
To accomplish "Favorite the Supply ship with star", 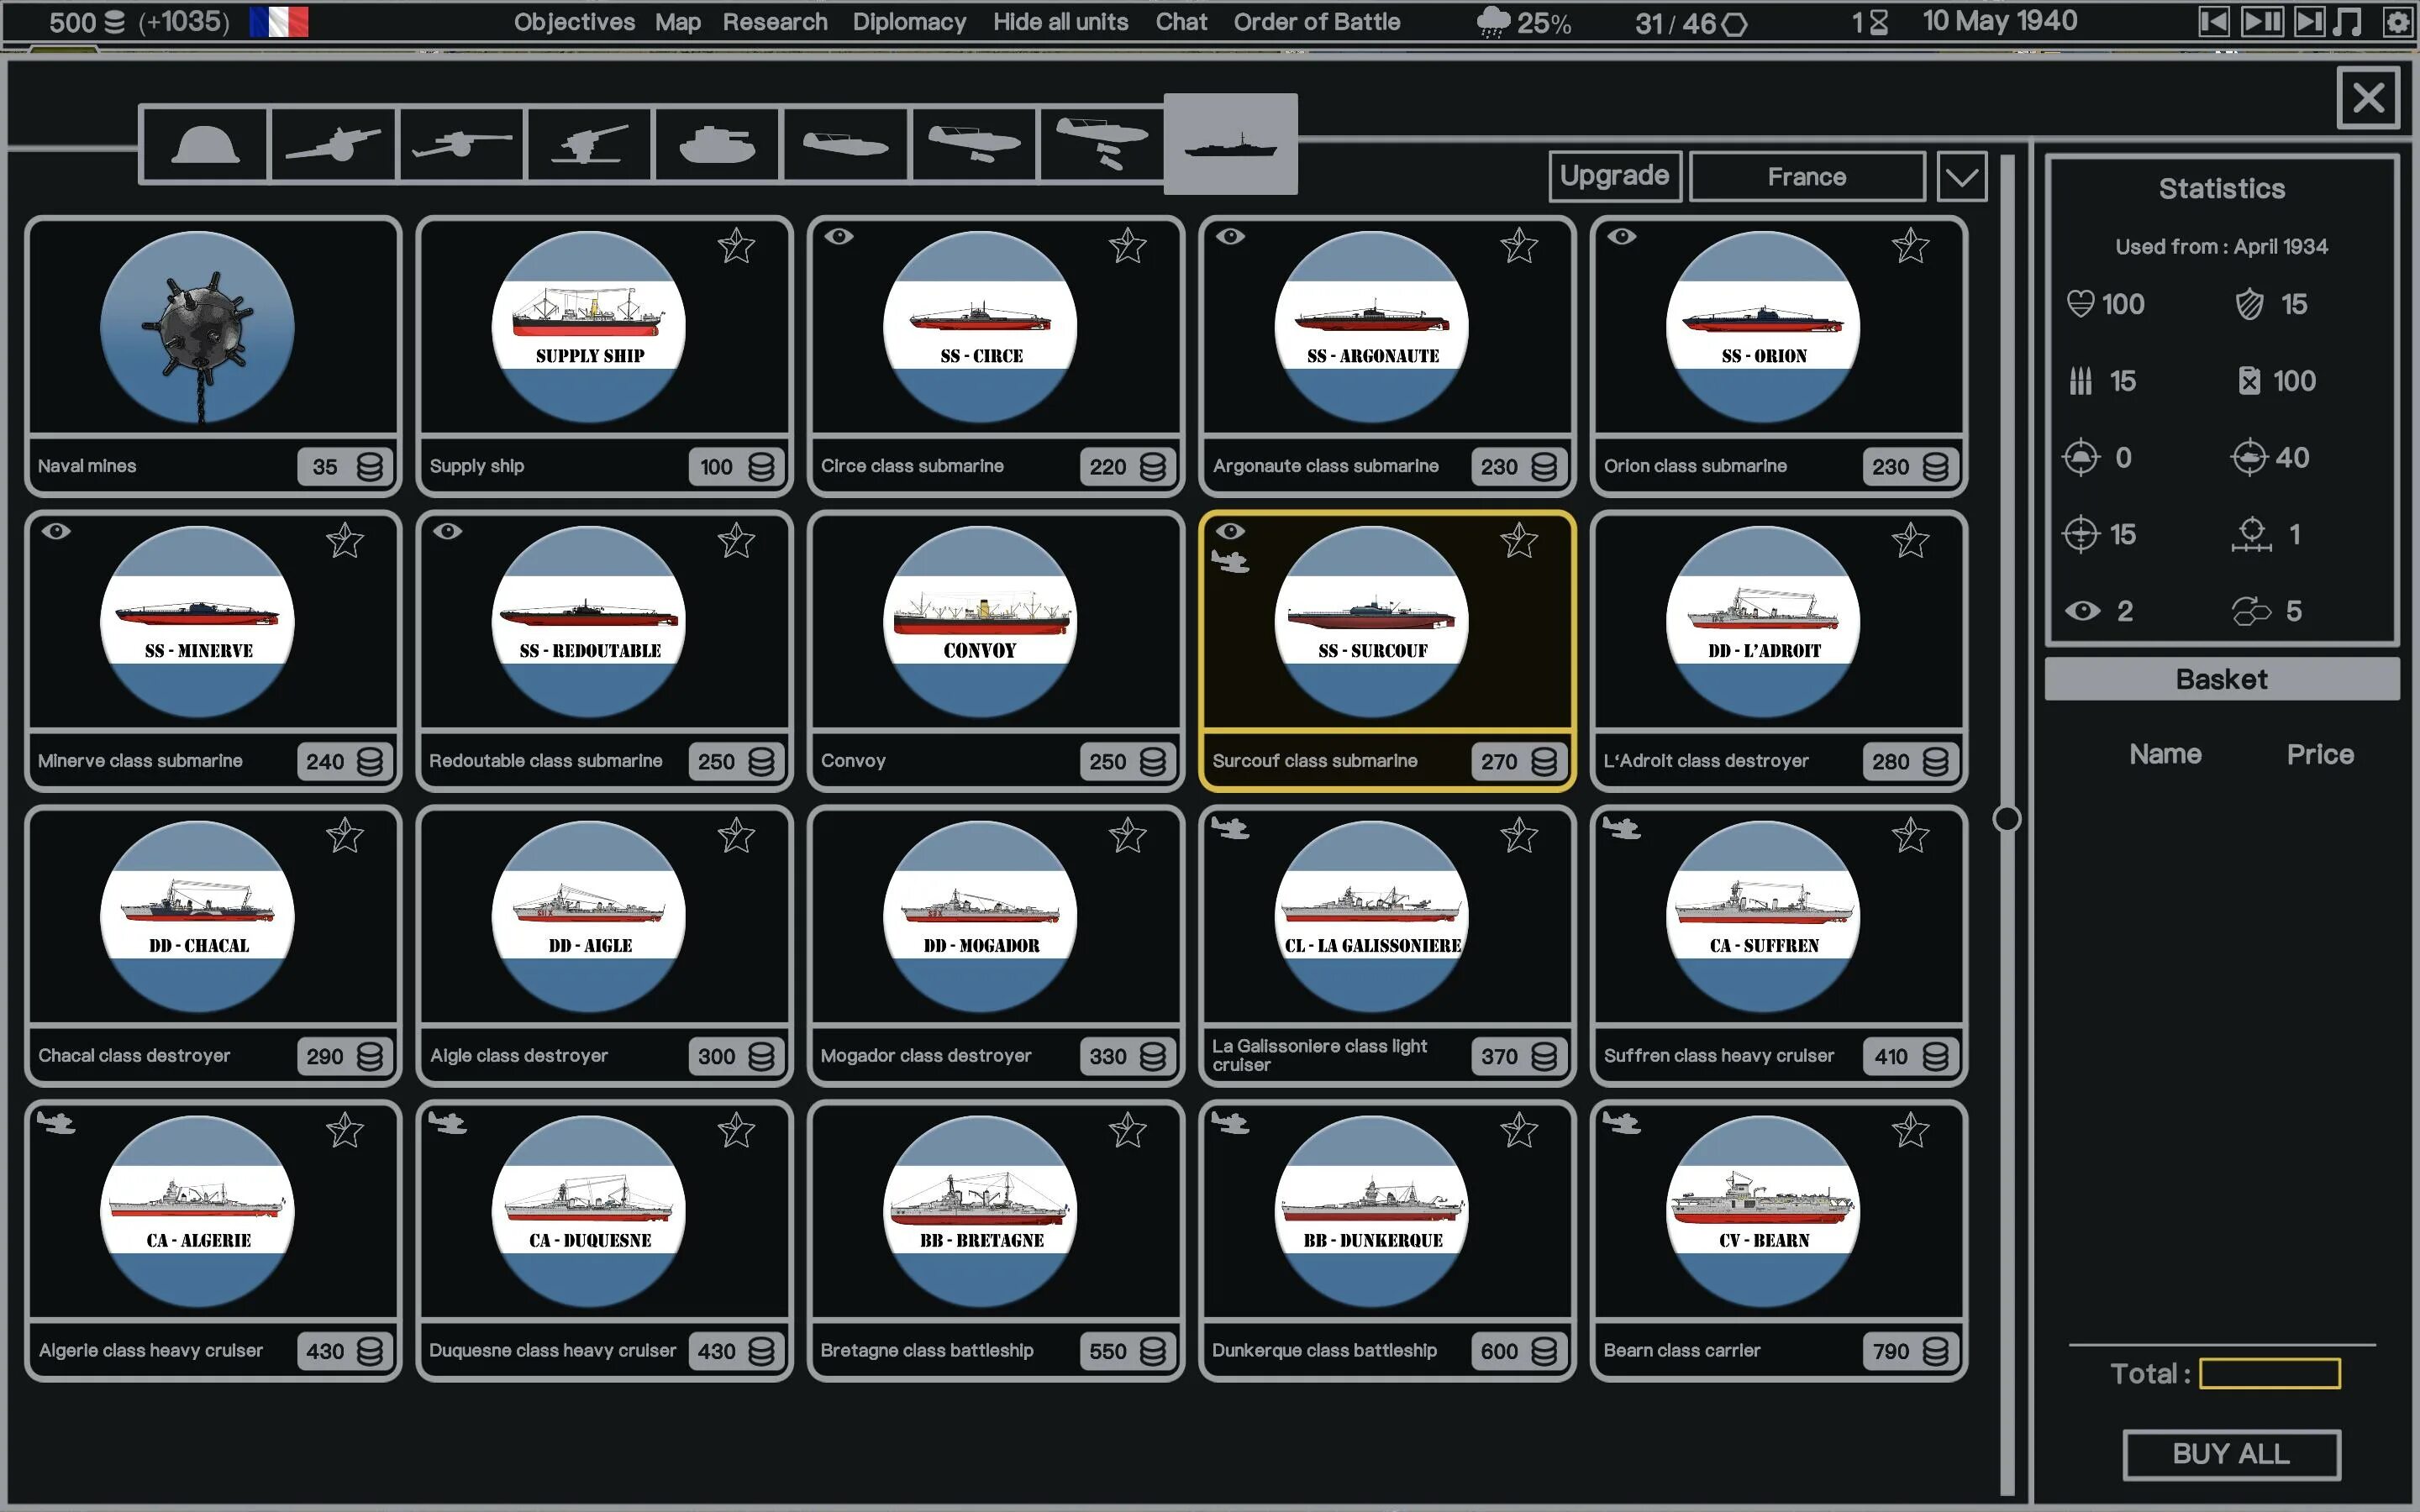I will click(x=736, y=246).
